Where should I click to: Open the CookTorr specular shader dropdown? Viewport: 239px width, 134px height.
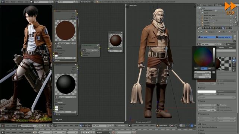point(227,92)
